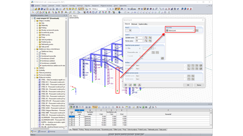Open Začátek prutu node 63 dropdown
This screenshot has width=243, height=136.
[143, 37]
